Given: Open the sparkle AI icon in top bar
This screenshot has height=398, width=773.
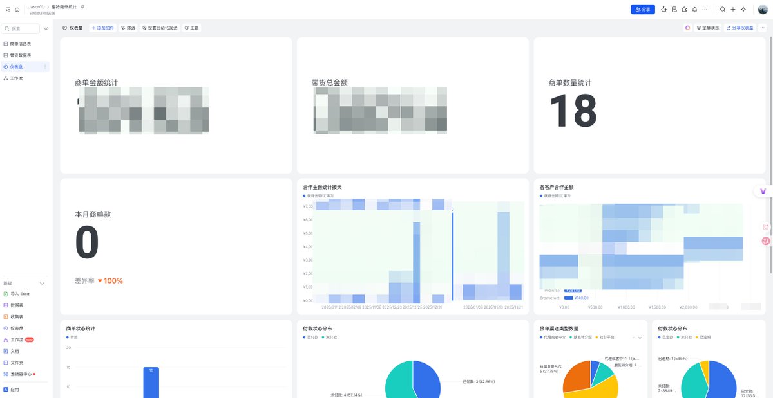Looking at the screenshot, I should [743, 10].
